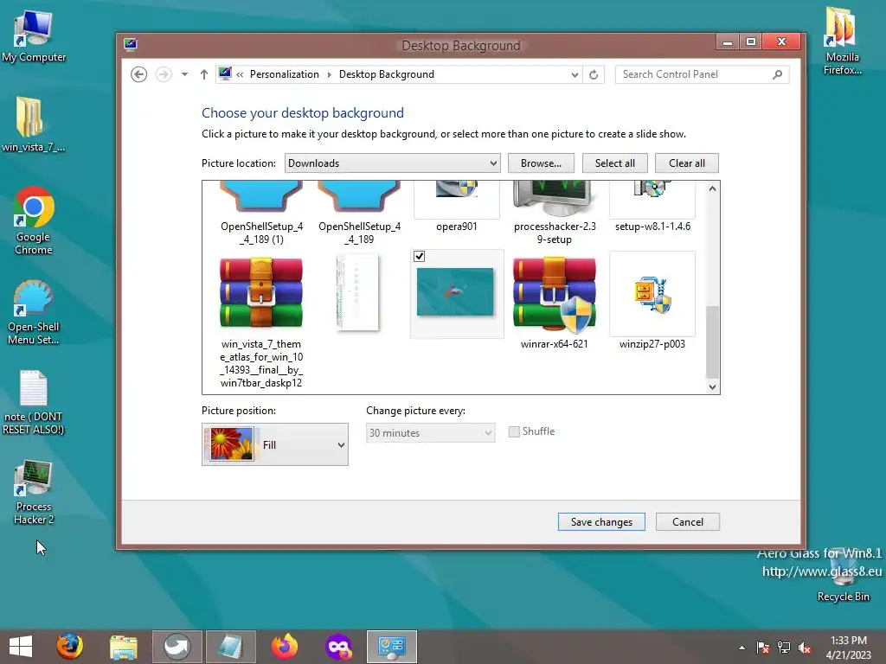Click the double-chevron breadcrumb expander
886x664 pixels.
(x=241, y=74)
